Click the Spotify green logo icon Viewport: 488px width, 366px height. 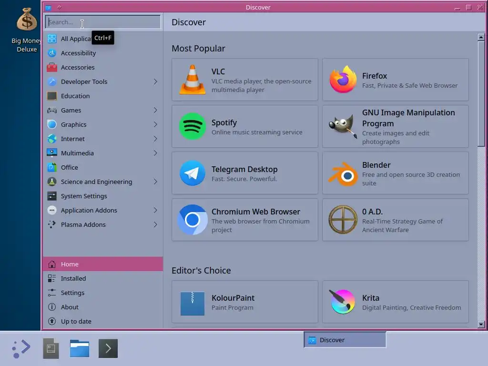click(x=193, y=126)
